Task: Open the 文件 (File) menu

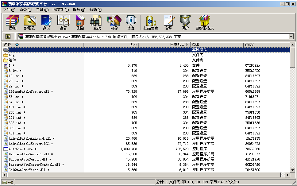Action: pyautogui.click(x=9, y=10)
